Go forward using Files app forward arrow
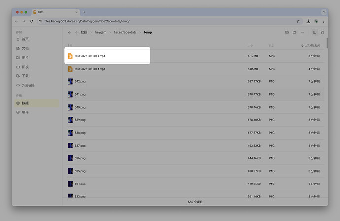Image resolution: width=340 pixels, height=221 pixels. [x=76, y=32]
